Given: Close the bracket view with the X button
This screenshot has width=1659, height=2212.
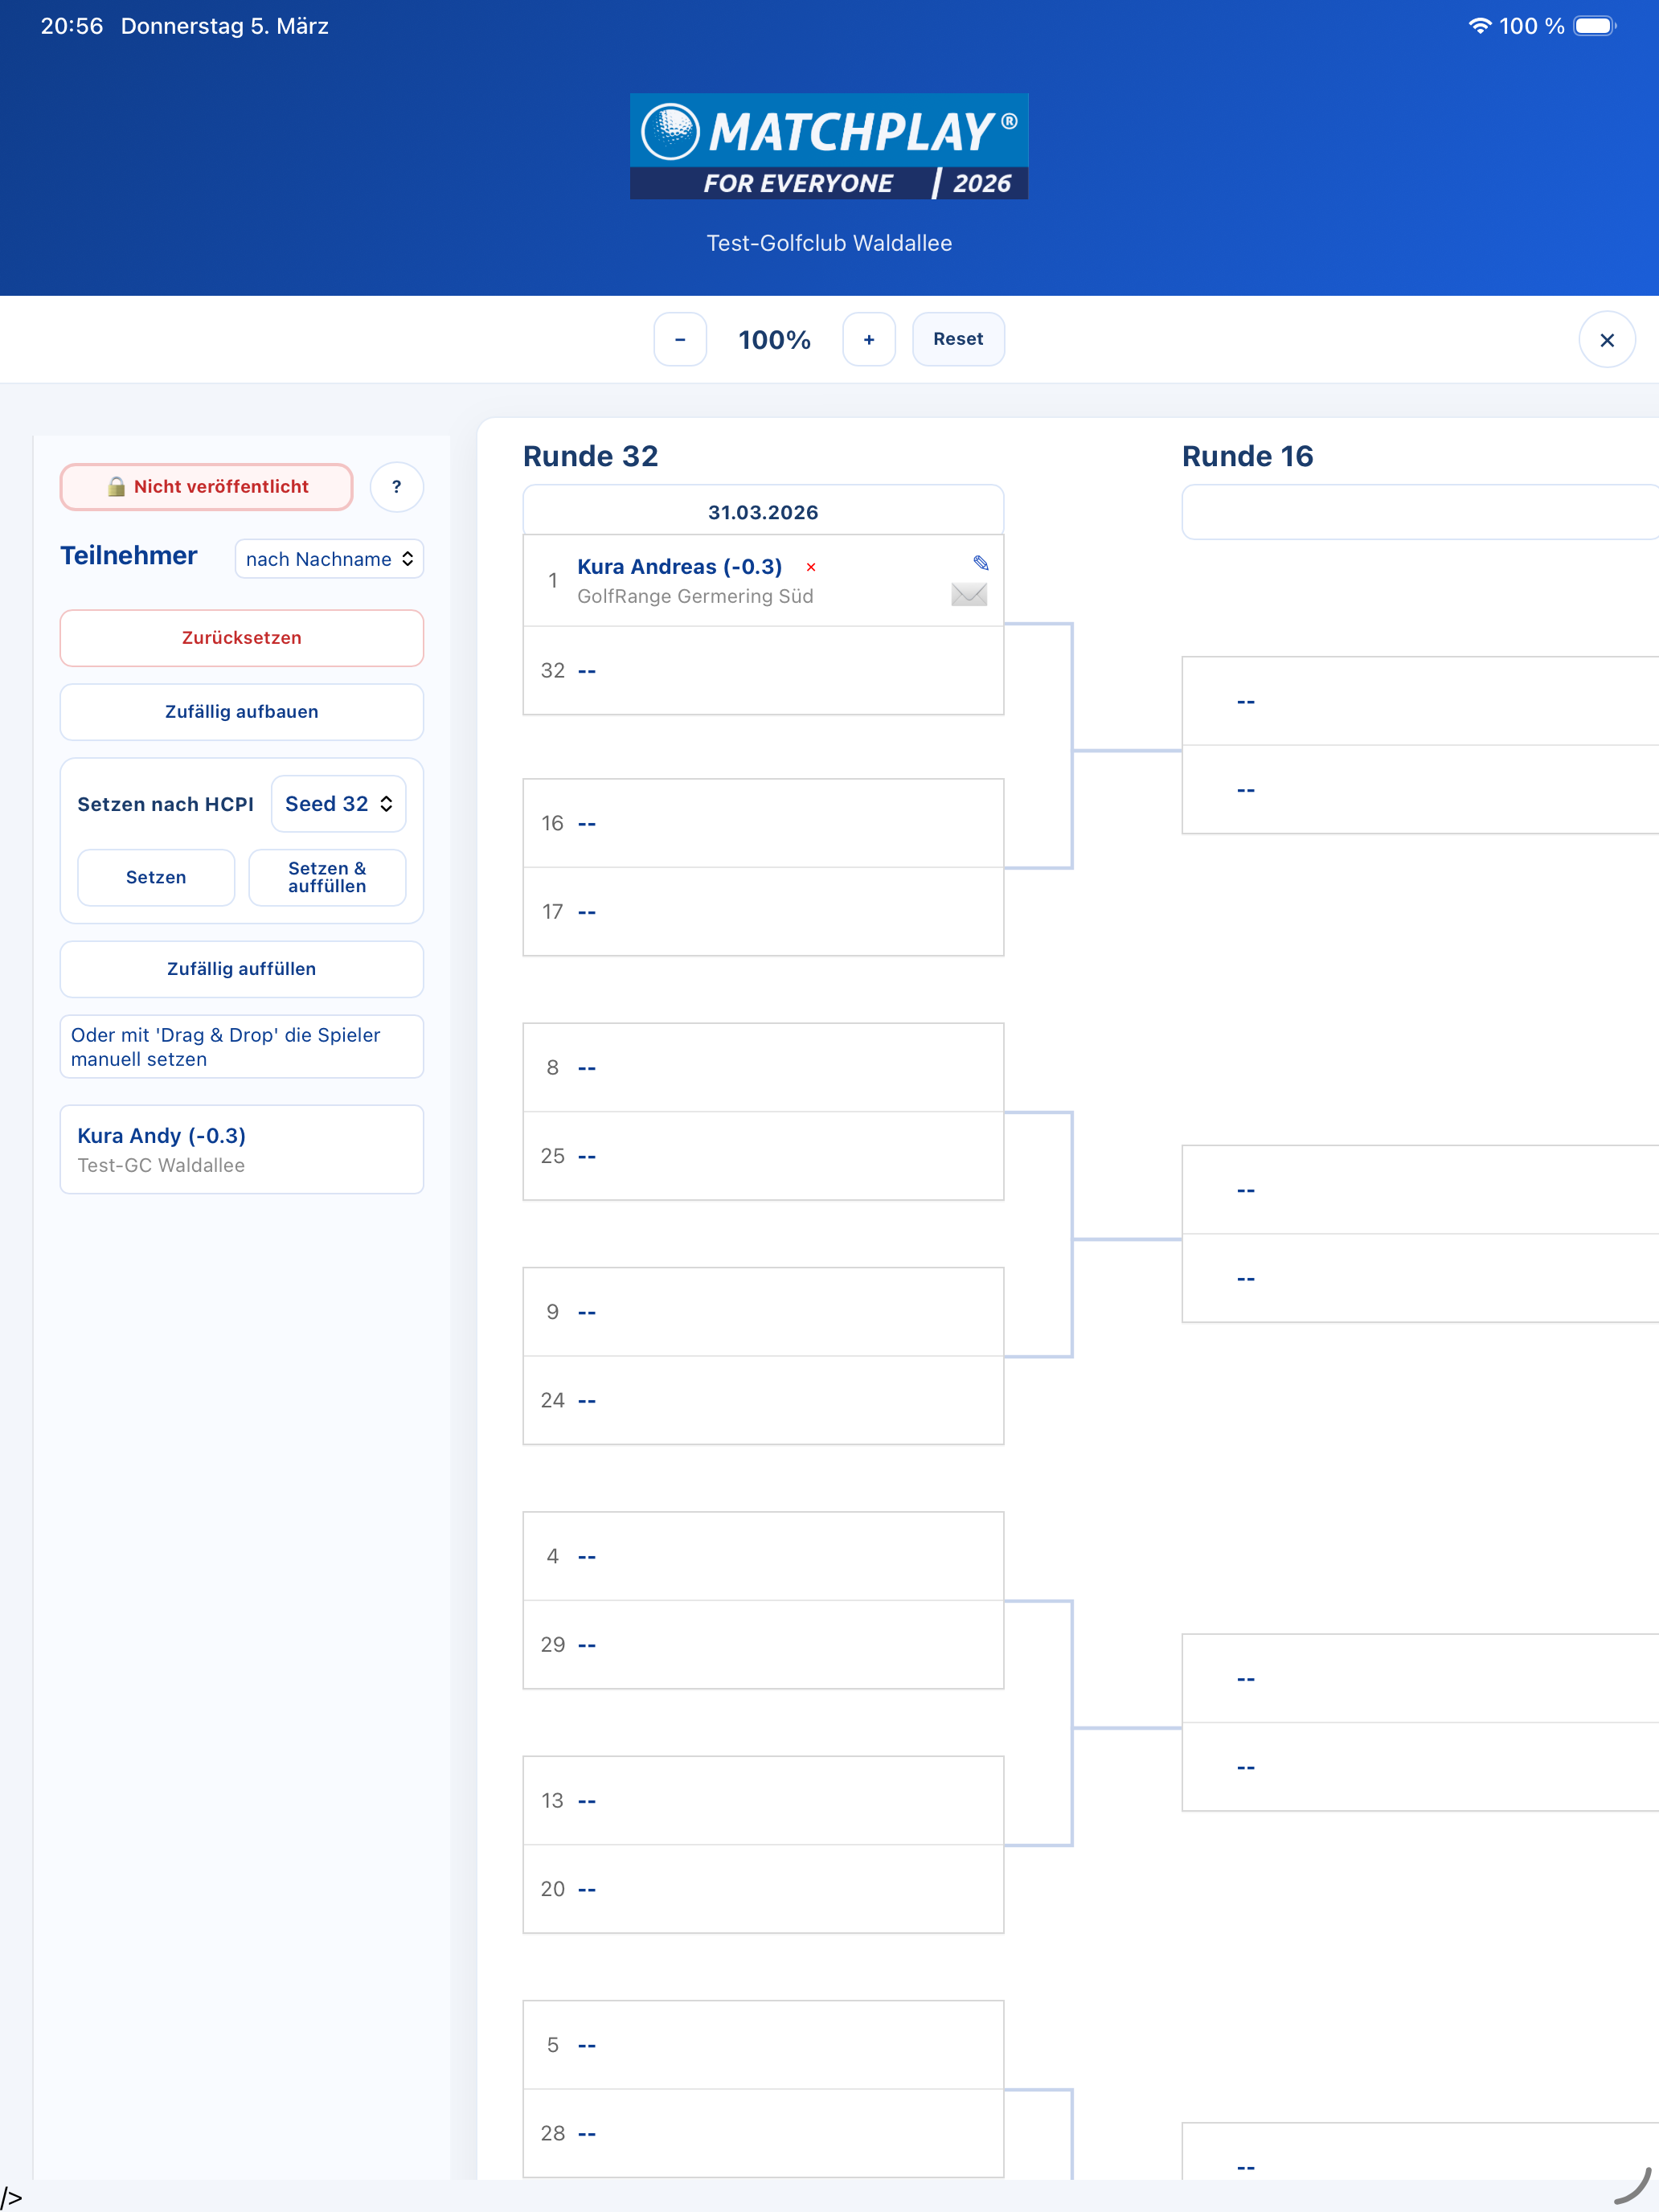Looking at the screenshot, I should tap(1606, 340).
